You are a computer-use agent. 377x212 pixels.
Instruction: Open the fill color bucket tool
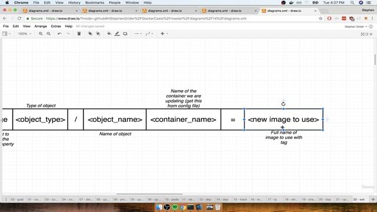pos(109,34)
